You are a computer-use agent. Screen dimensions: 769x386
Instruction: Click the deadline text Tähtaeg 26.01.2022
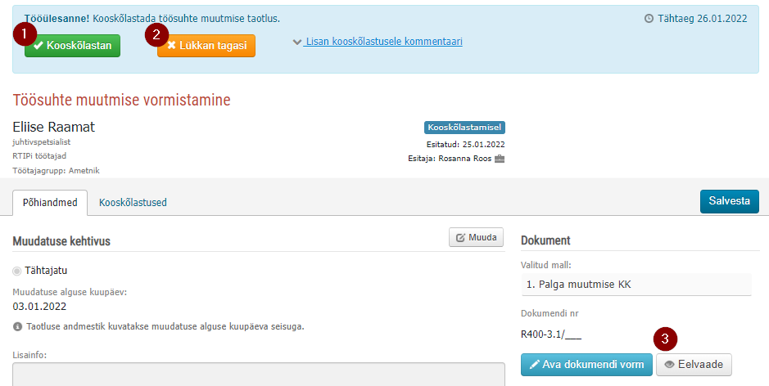703,19
